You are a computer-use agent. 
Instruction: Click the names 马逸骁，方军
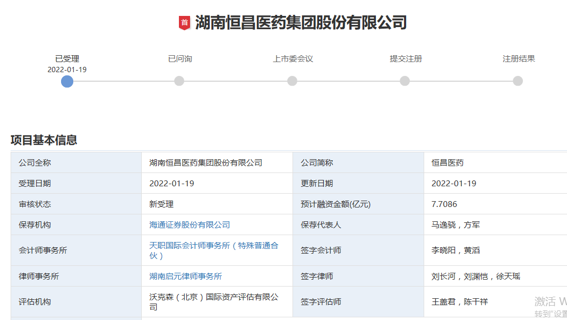(x=456, y=225)
